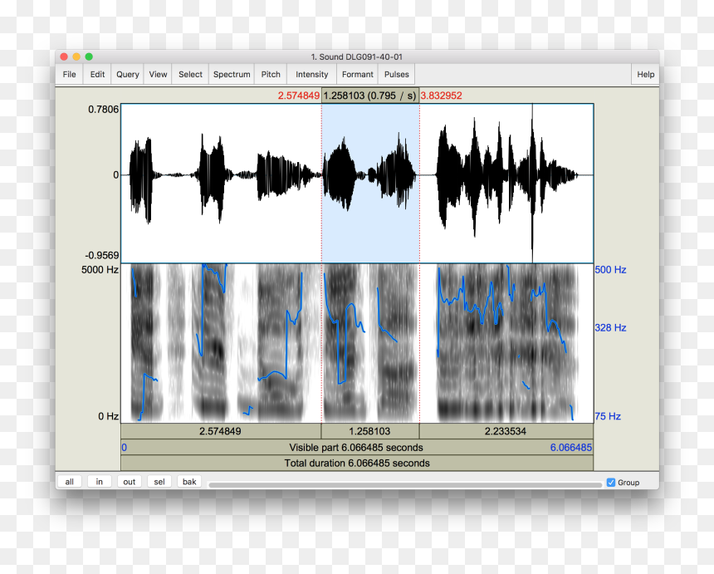Click inside the highlighted waveform selection
Image resolution: width=714 pixels, height=574 pixels.
(370, 183)
